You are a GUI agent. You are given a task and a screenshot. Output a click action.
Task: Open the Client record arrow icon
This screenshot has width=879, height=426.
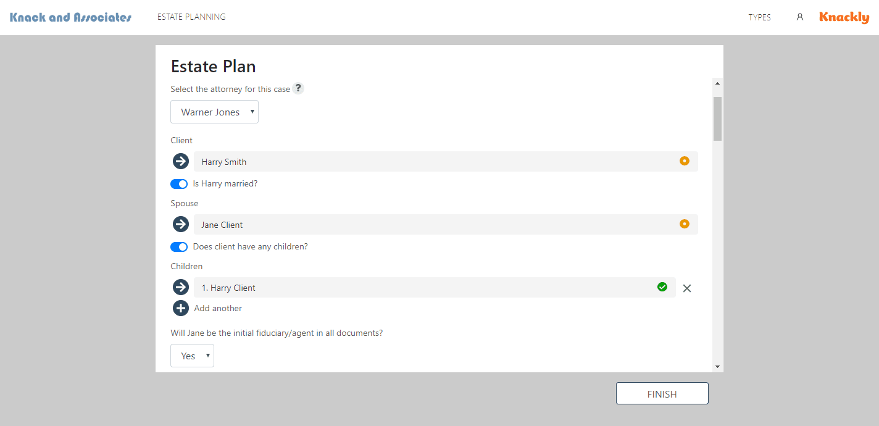pos(180,162)
